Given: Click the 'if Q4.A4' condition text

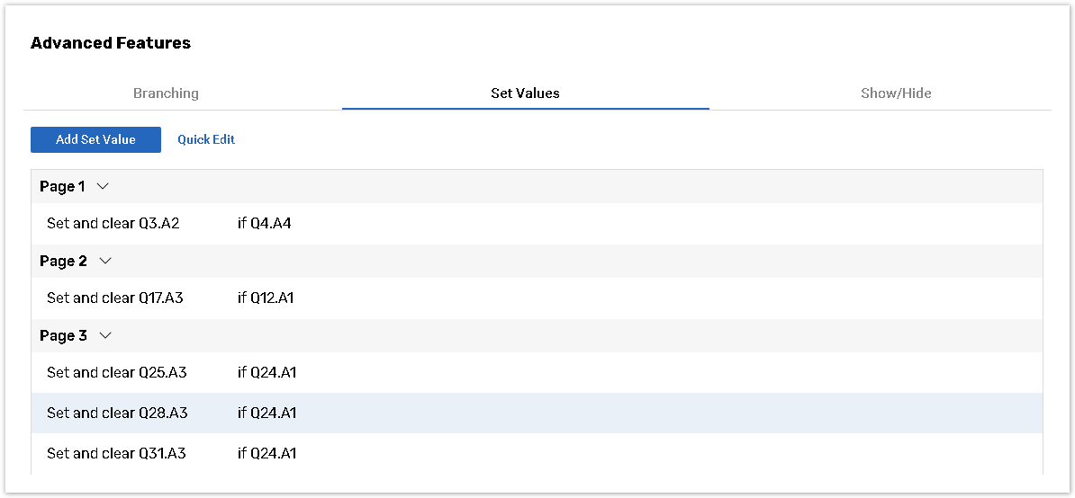Looking at the screenshot, I should pos(265,224).
